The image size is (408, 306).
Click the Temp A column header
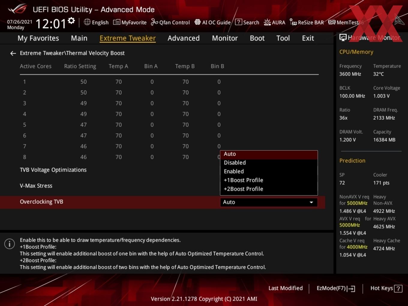pyautogui.click(x=118, y=66)
